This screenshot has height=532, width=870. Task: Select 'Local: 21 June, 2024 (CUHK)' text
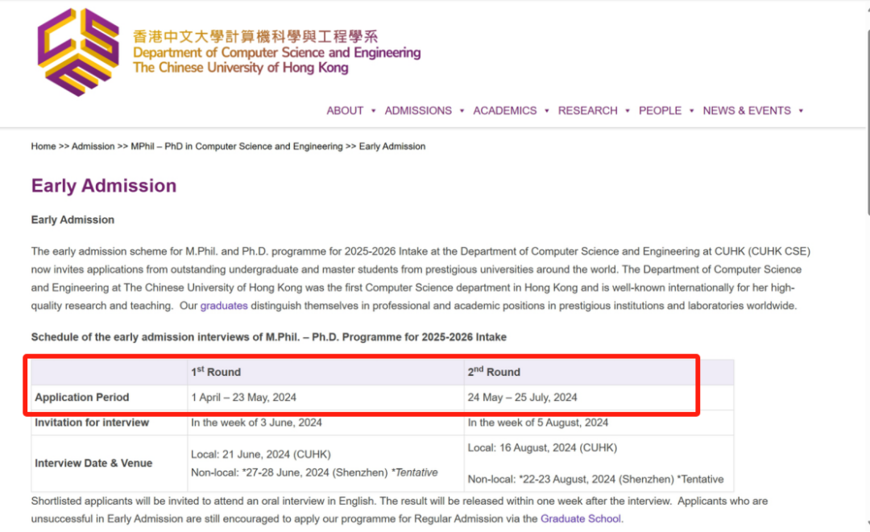261,455
